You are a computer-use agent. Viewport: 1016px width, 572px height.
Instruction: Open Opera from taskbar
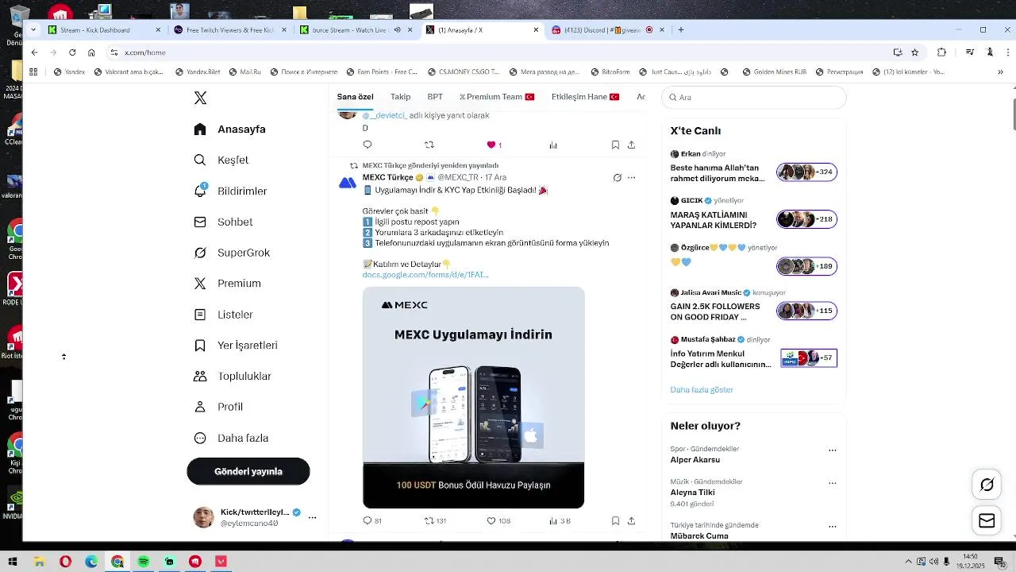point(65,562)
